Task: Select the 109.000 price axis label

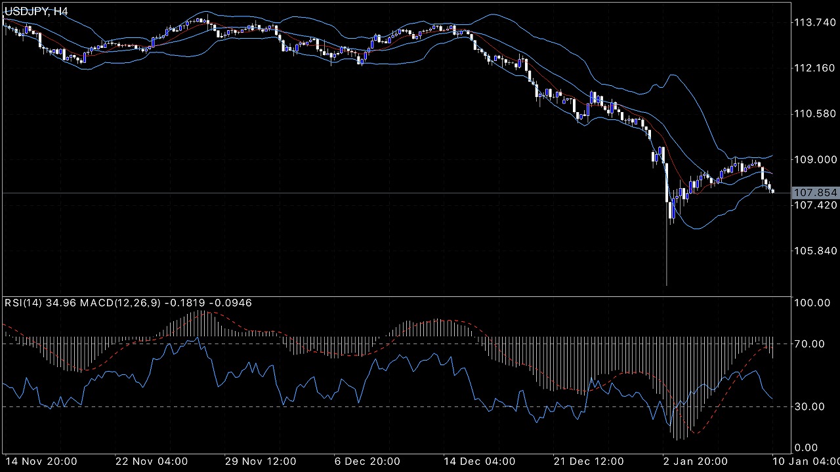Action: pyautogui.click(x=815, y=159)
